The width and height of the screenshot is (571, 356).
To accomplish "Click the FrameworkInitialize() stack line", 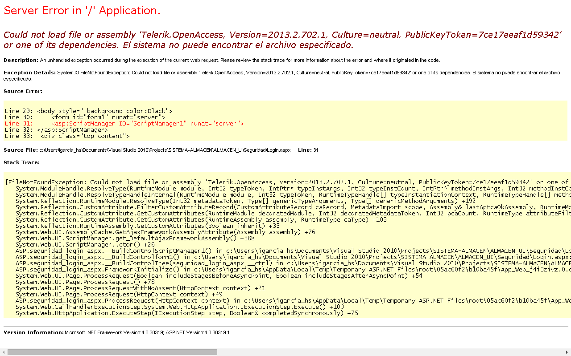I will 293,269.
